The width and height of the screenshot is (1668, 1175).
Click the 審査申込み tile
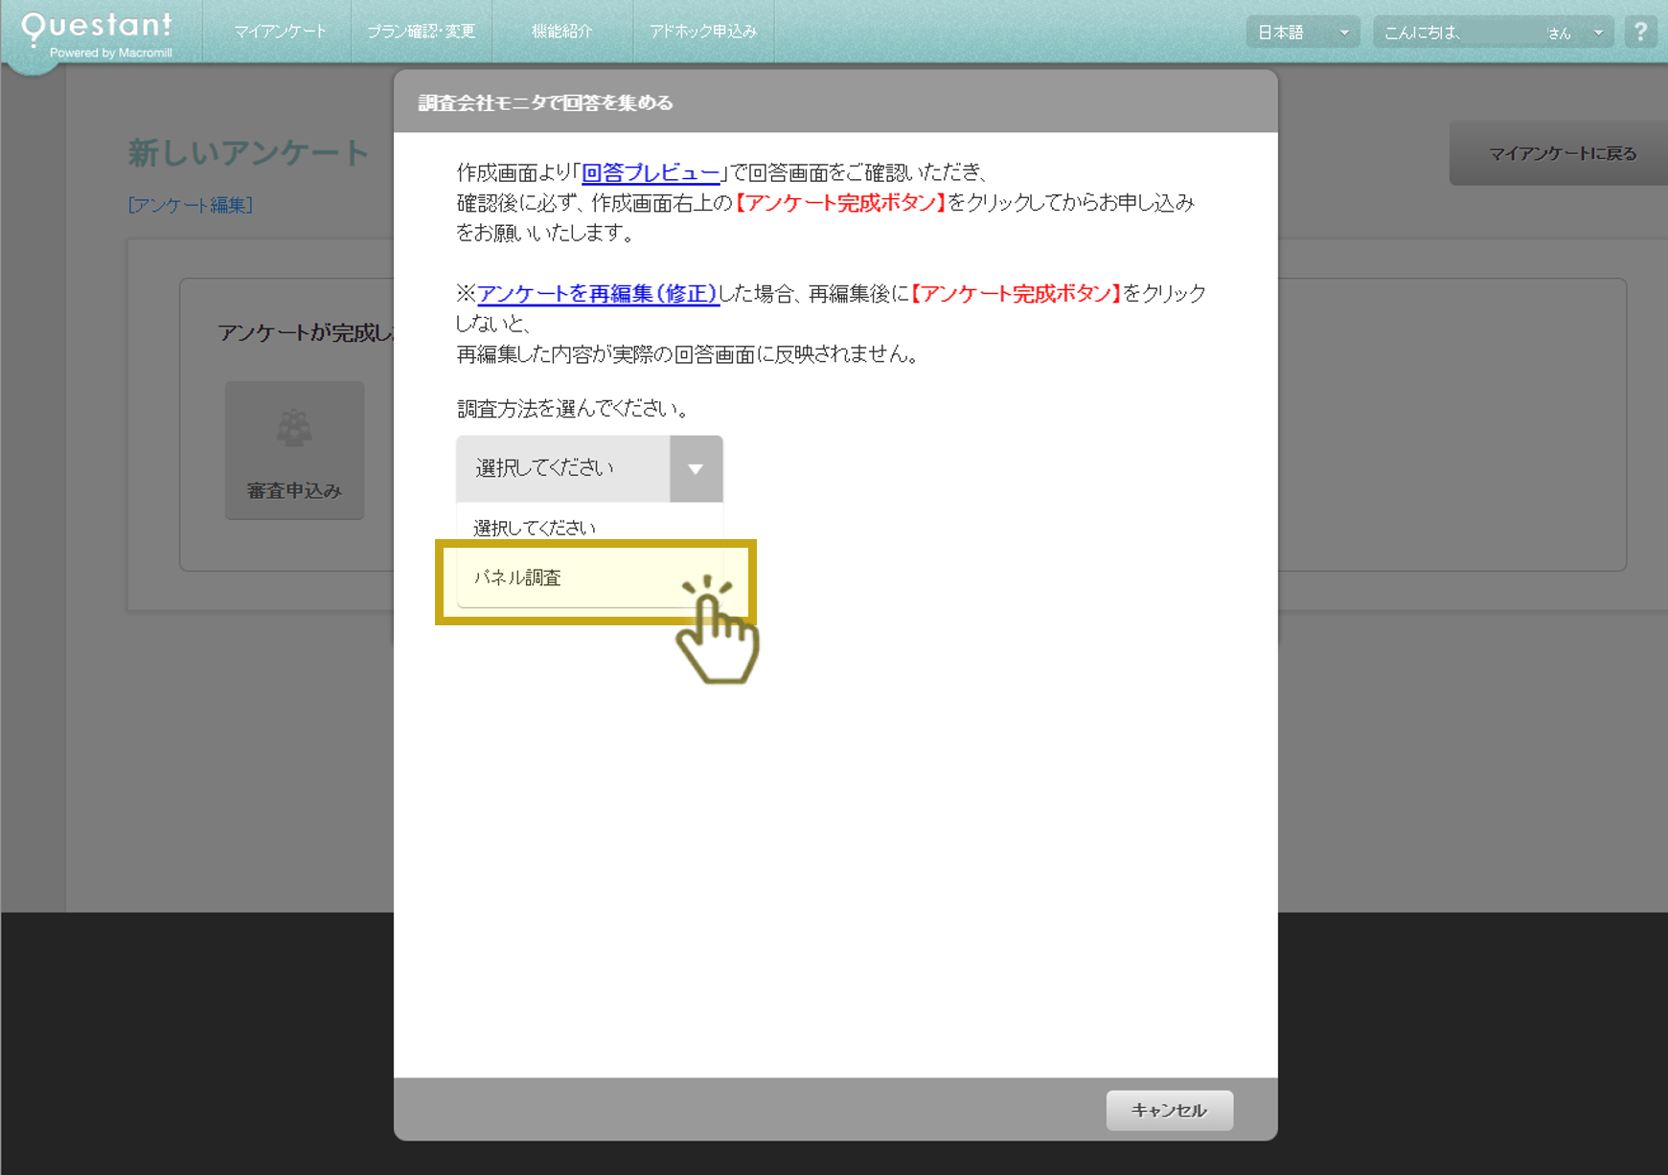tap(293, 450)
